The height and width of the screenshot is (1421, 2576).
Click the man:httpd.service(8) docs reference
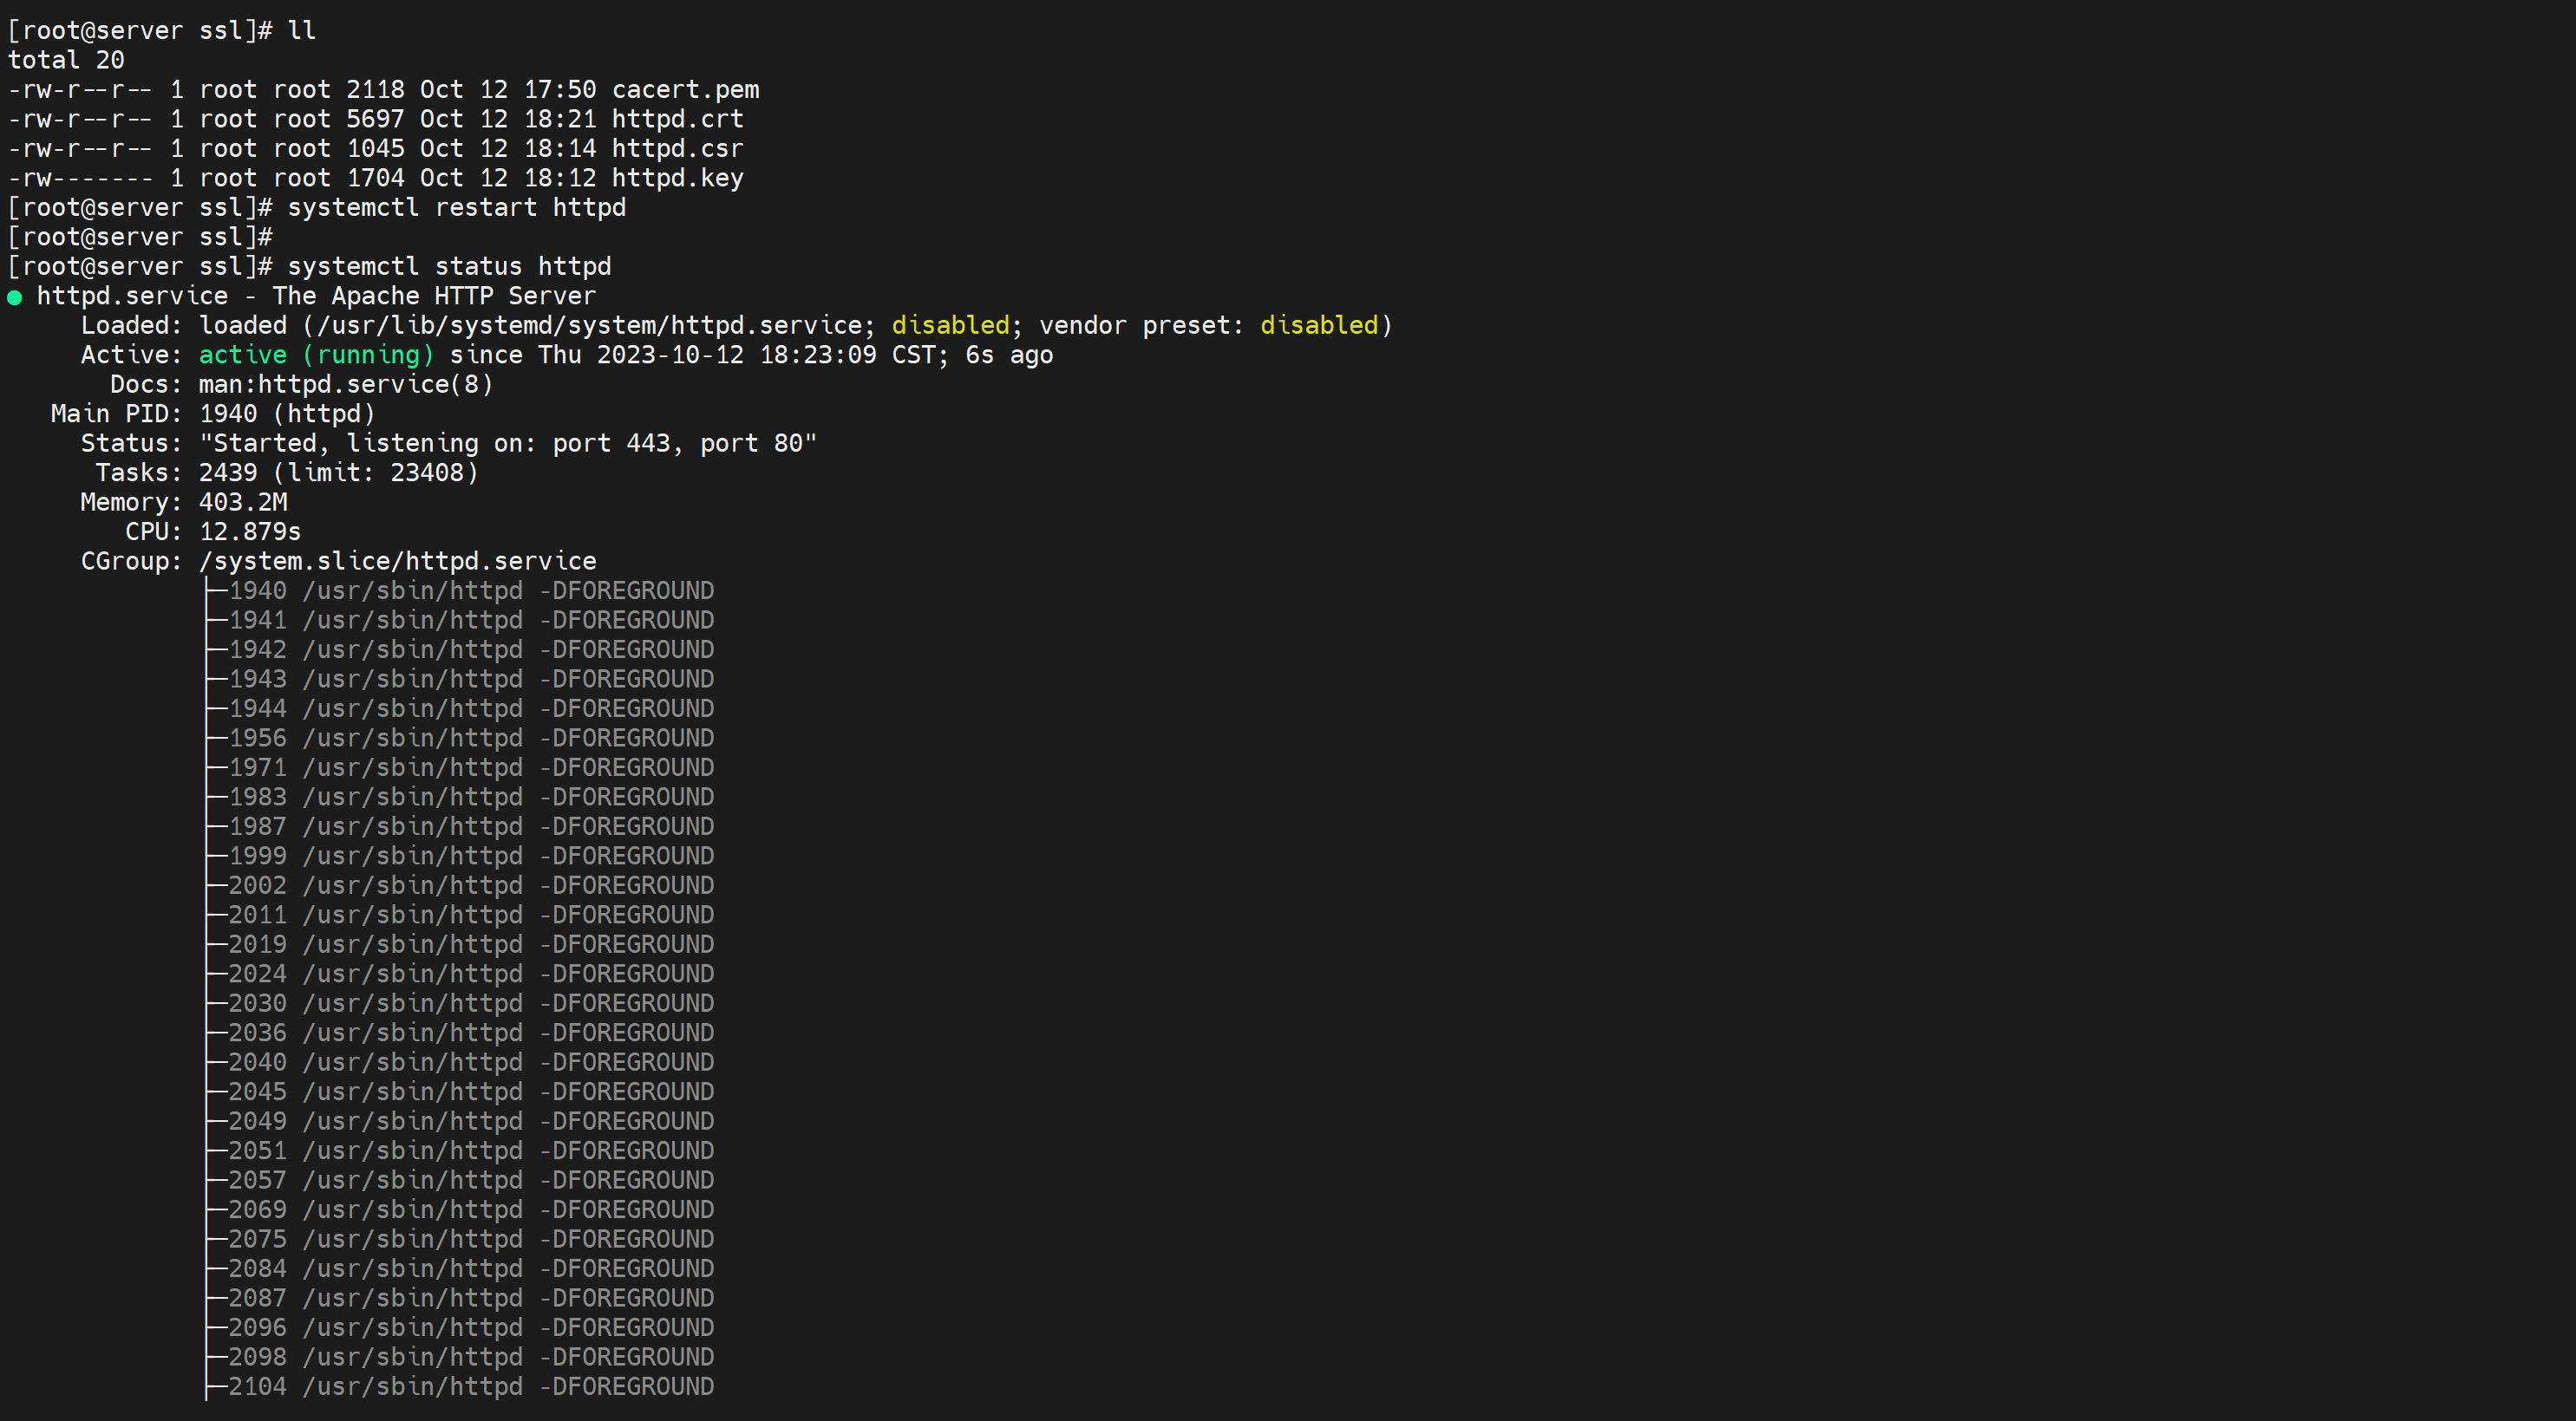pos(346,385)
